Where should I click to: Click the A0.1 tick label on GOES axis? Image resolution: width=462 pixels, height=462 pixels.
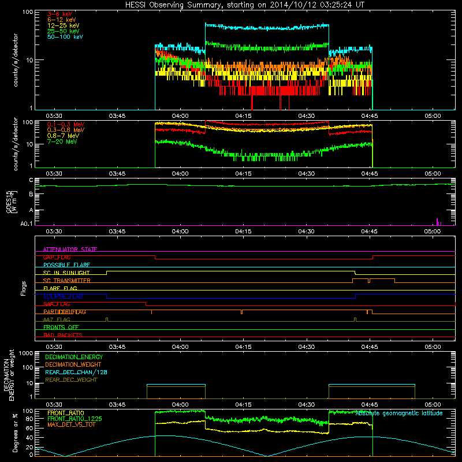click(x=27, y=224)
